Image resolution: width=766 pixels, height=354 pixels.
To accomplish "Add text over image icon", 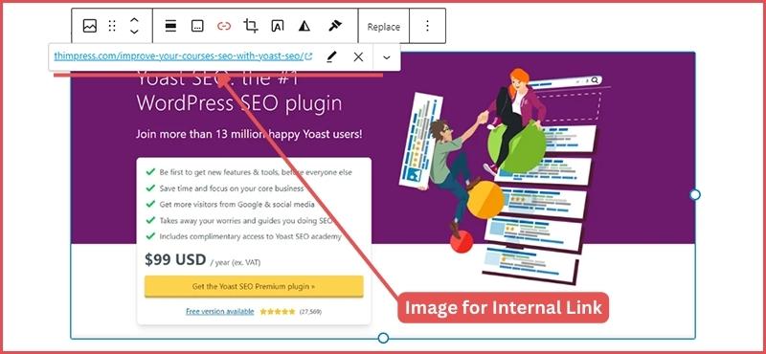I will [x=278, y=27].
